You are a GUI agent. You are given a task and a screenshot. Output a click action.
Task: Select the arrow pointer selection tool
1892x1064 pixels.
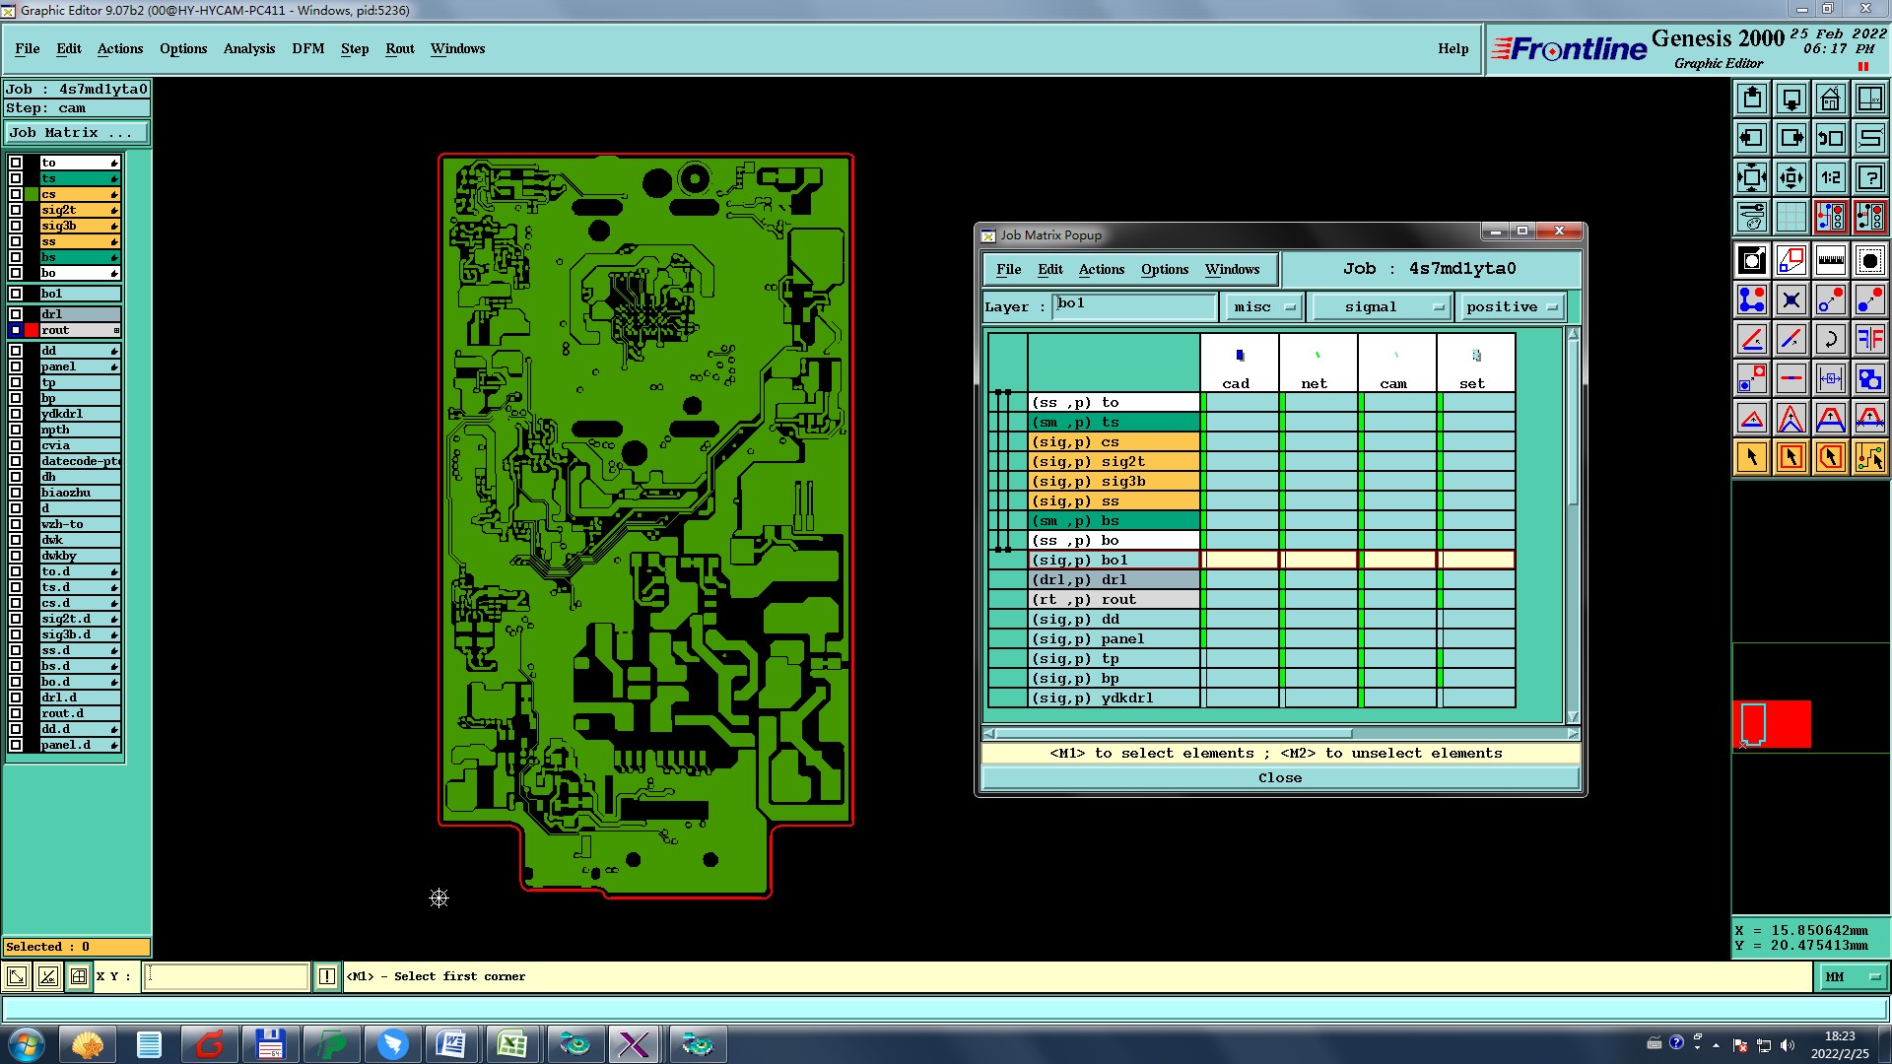[x=1751, y=457]
